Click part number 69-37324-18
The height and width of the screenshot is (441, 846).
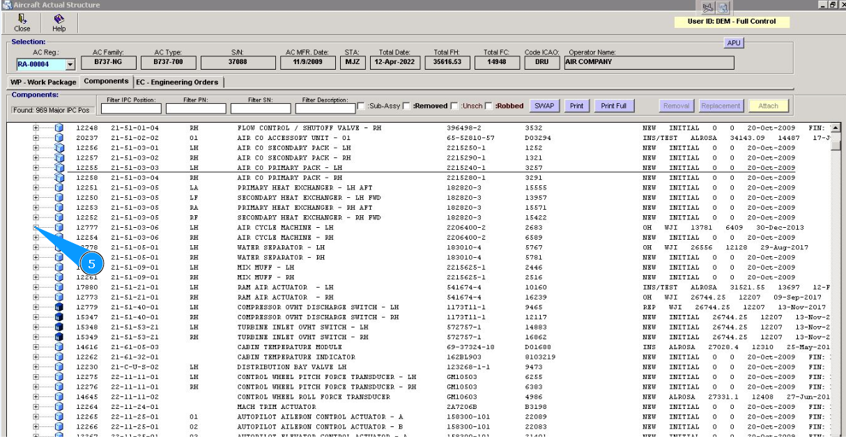tap(470, 346)
